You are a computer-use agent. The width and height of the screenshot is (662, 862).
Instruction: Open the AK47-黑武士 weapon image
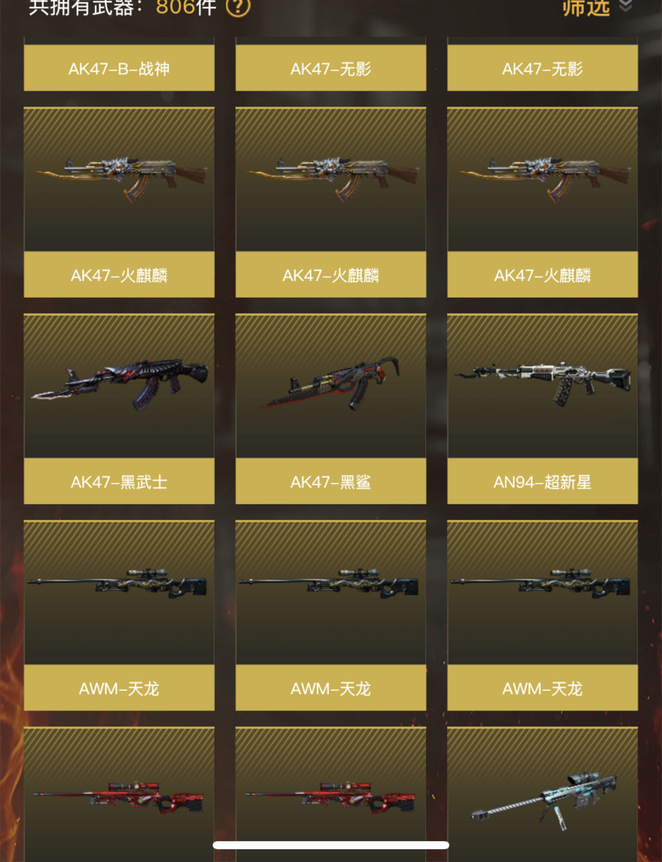pos(119,386)
